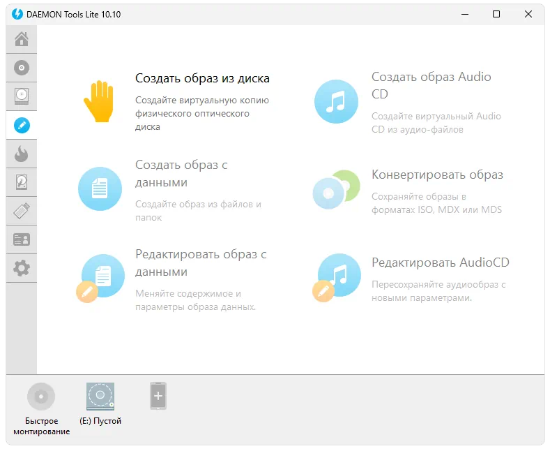
Task: Click text 'Создайте образ из файлов и папок'
Action: tap(198, 211)
